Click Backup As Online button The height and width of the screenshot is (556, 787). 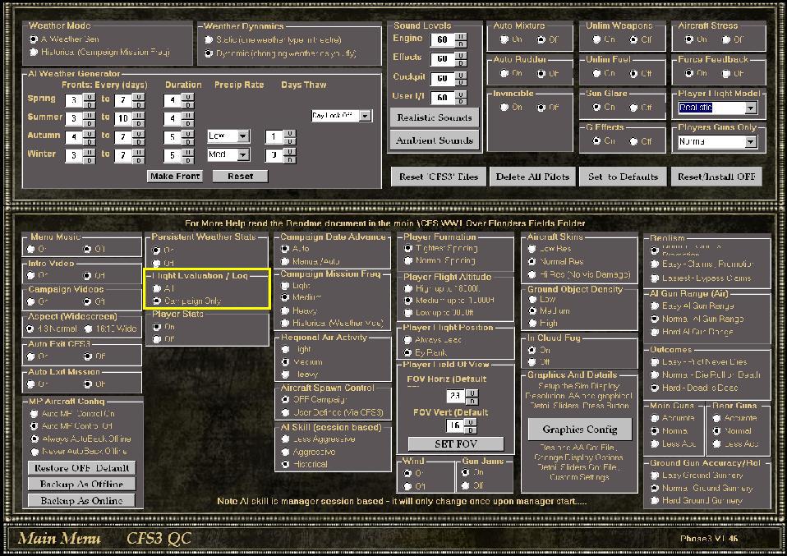[82, 501]
